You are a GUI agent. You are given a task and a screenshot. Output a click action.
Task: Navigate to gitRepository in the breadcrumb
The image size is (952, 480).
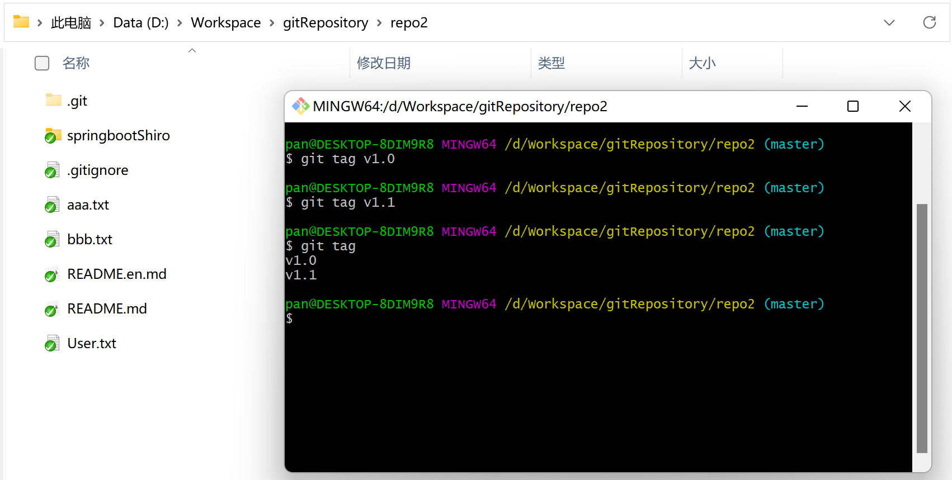pyautogui.click(x=325, y=23)
